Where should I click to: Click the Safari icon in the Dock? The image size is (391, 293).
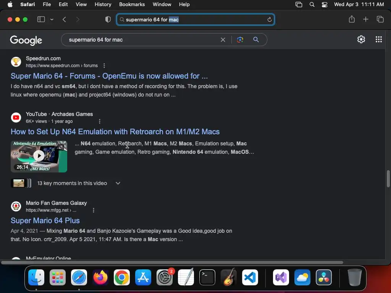coord(79,277)
